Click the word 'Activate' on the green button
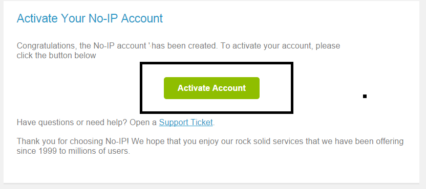The height and width of the screenshot is (189, 426). [194, 88]
